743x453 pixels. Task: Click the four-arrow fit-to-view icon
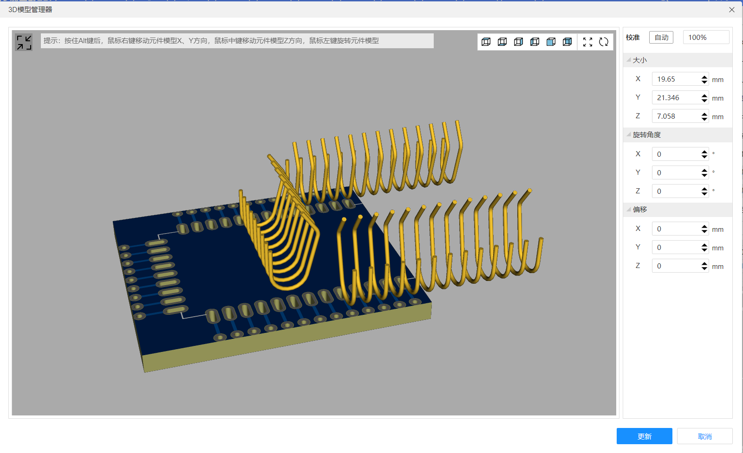pos(587,42)
